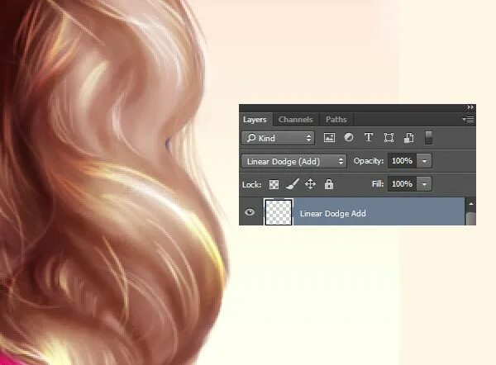This screenshot has width=496, height=365.
Task: Lock transparent pixels
Action: (274, 184)
